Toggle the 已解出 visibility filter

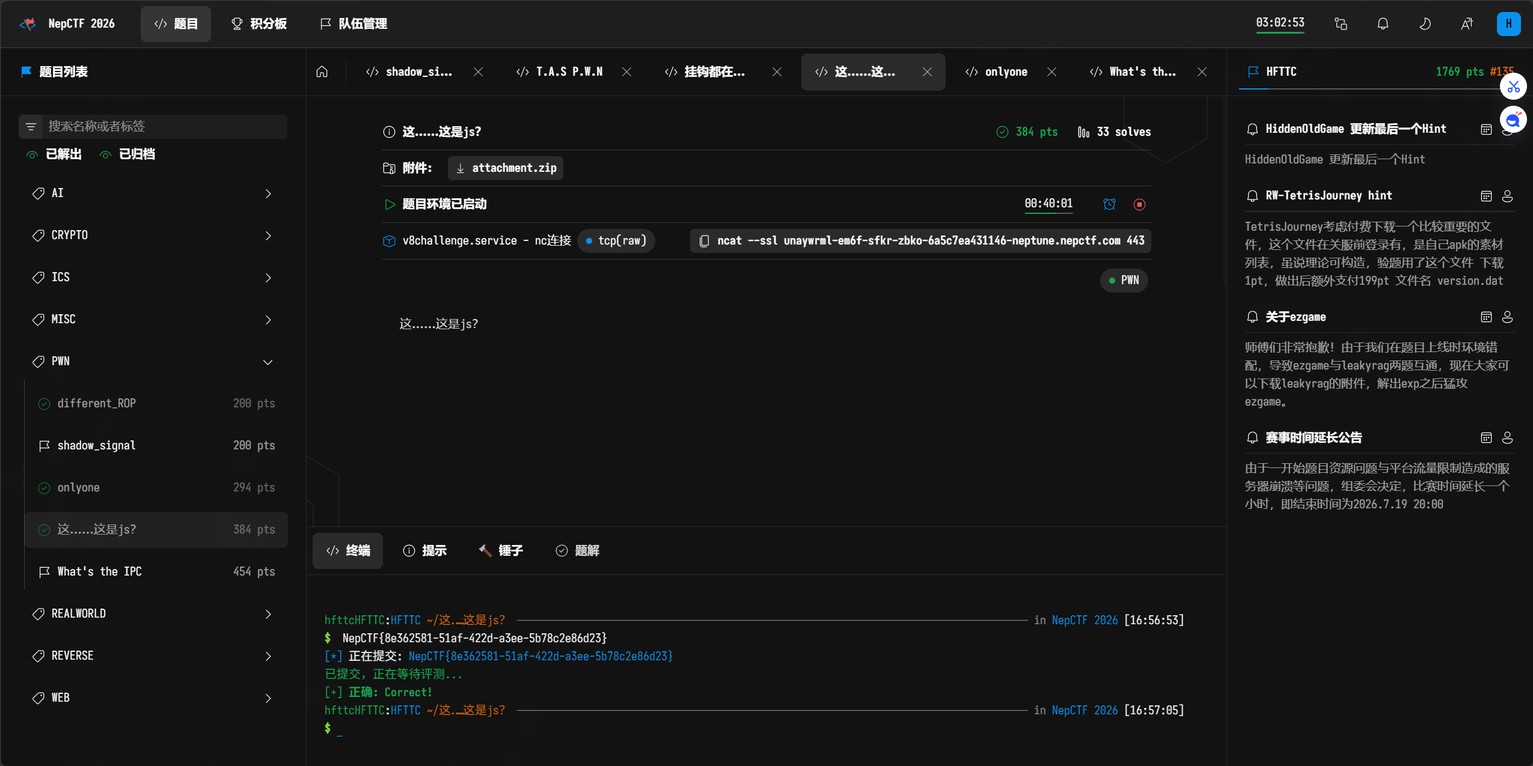pyautogui.click(x=54, y=154)
